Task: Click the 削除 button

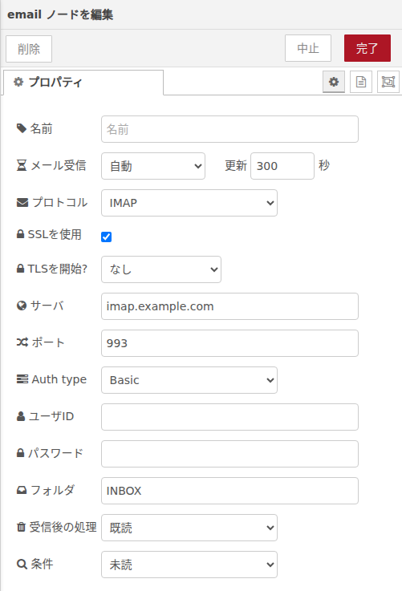Action: point(29,49)
